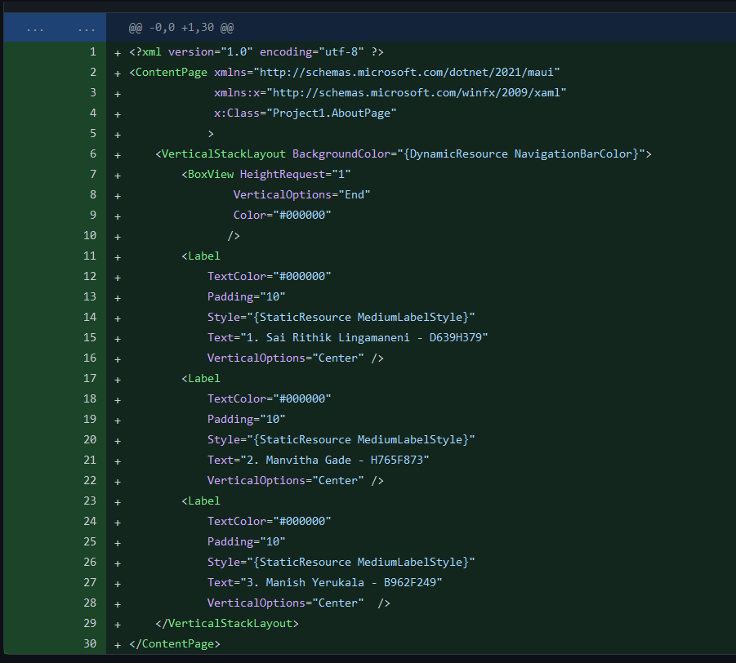This screenshot has height=663, width=736.
Task: Click Color="#000000" on line 9
Action: [x=282, y=216]
